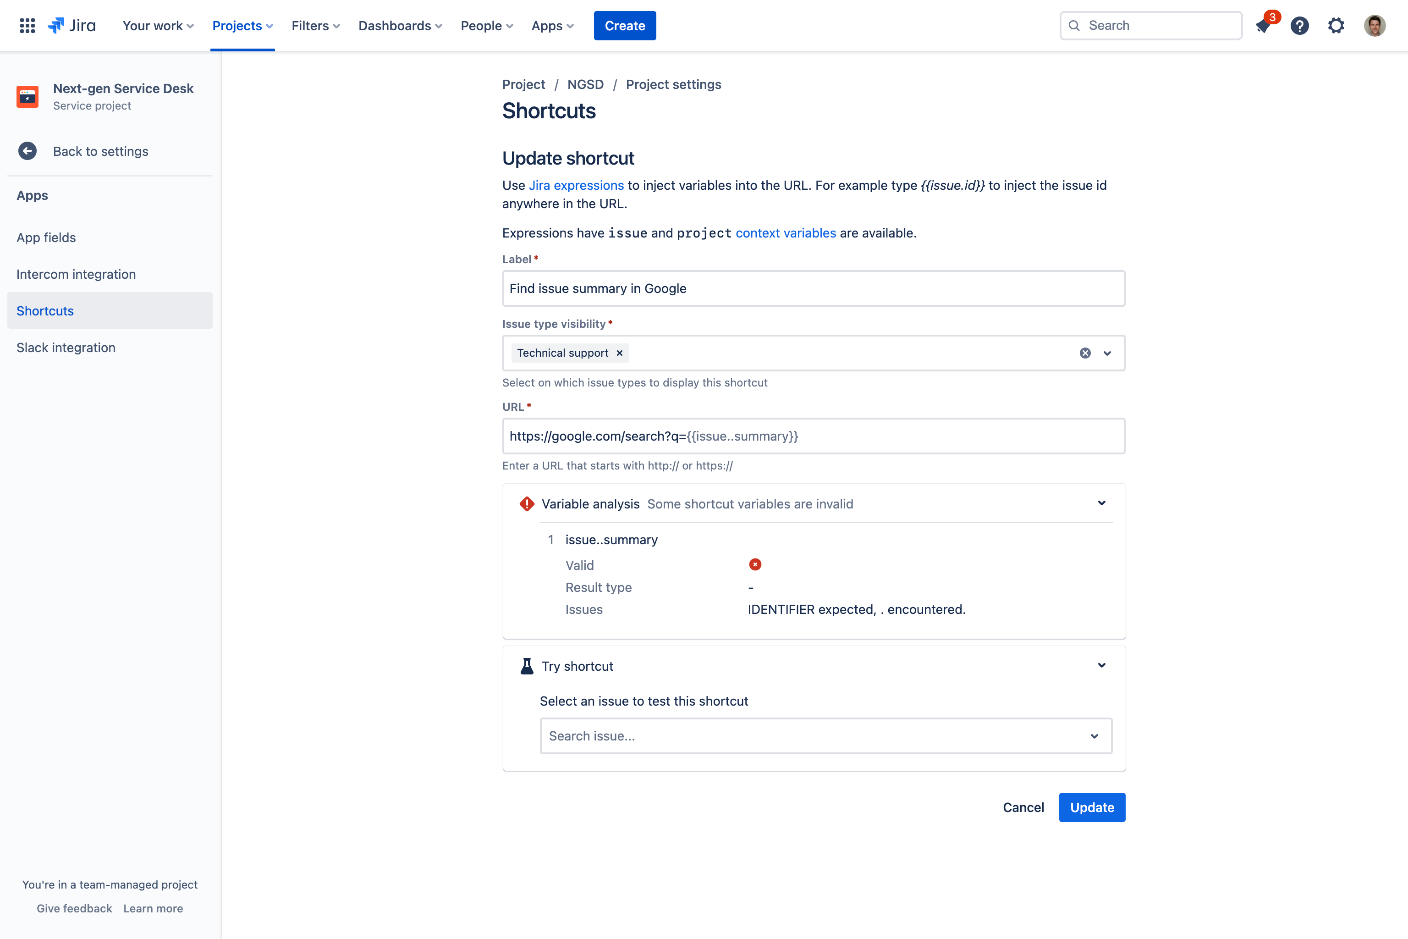This screenshot has height=939, width=1408.
Task: Open the settings gear icon
Action: click(x=1336, y=26)
